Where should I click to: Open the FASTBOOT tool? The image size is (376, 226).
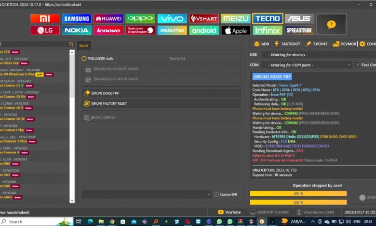(287, 44)
